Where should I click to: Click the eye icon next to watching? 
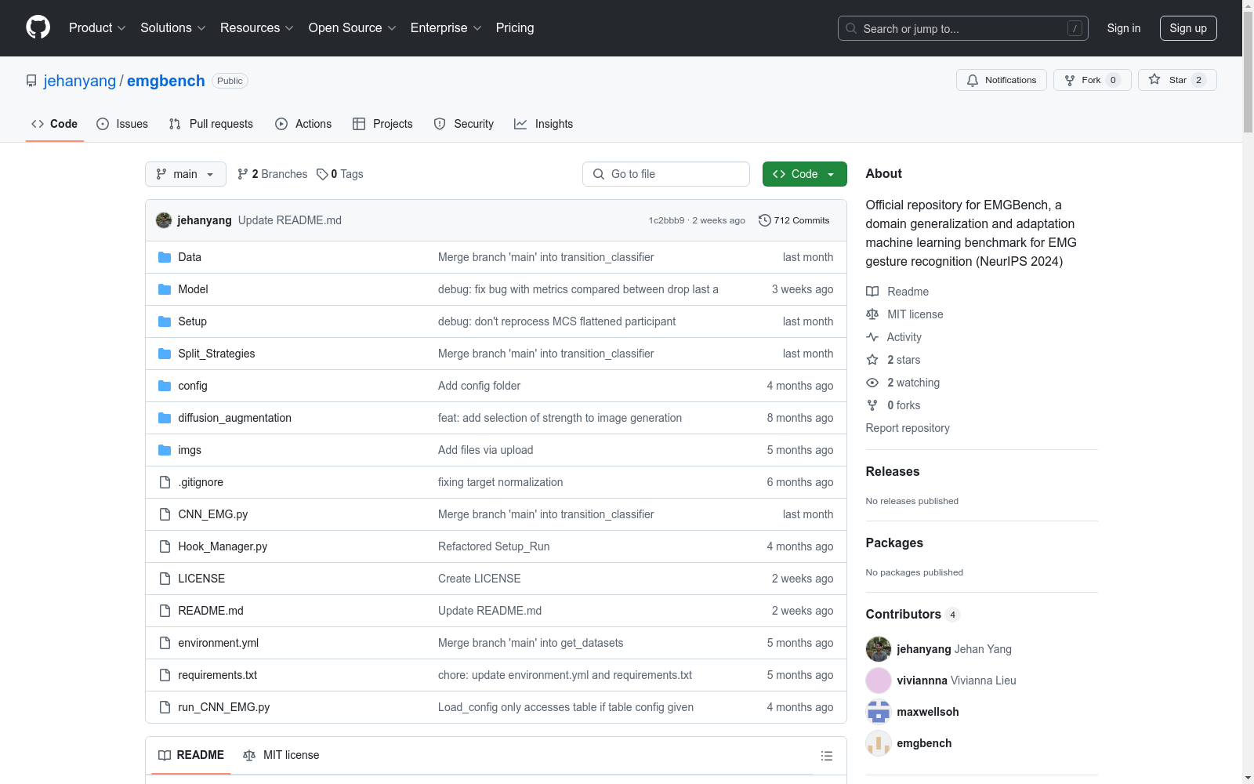872,383
